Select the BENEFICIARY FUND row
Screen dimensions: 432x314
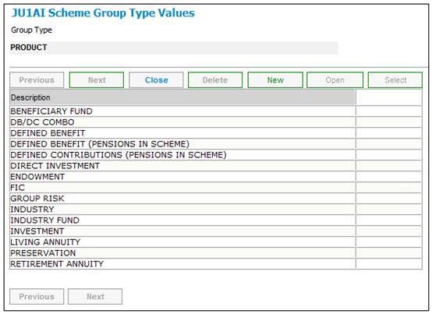[x=216, y=111]
